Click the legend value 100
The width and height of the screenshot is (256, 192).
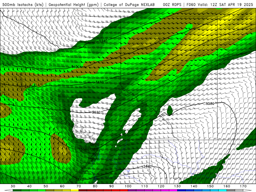pos(128,186)
